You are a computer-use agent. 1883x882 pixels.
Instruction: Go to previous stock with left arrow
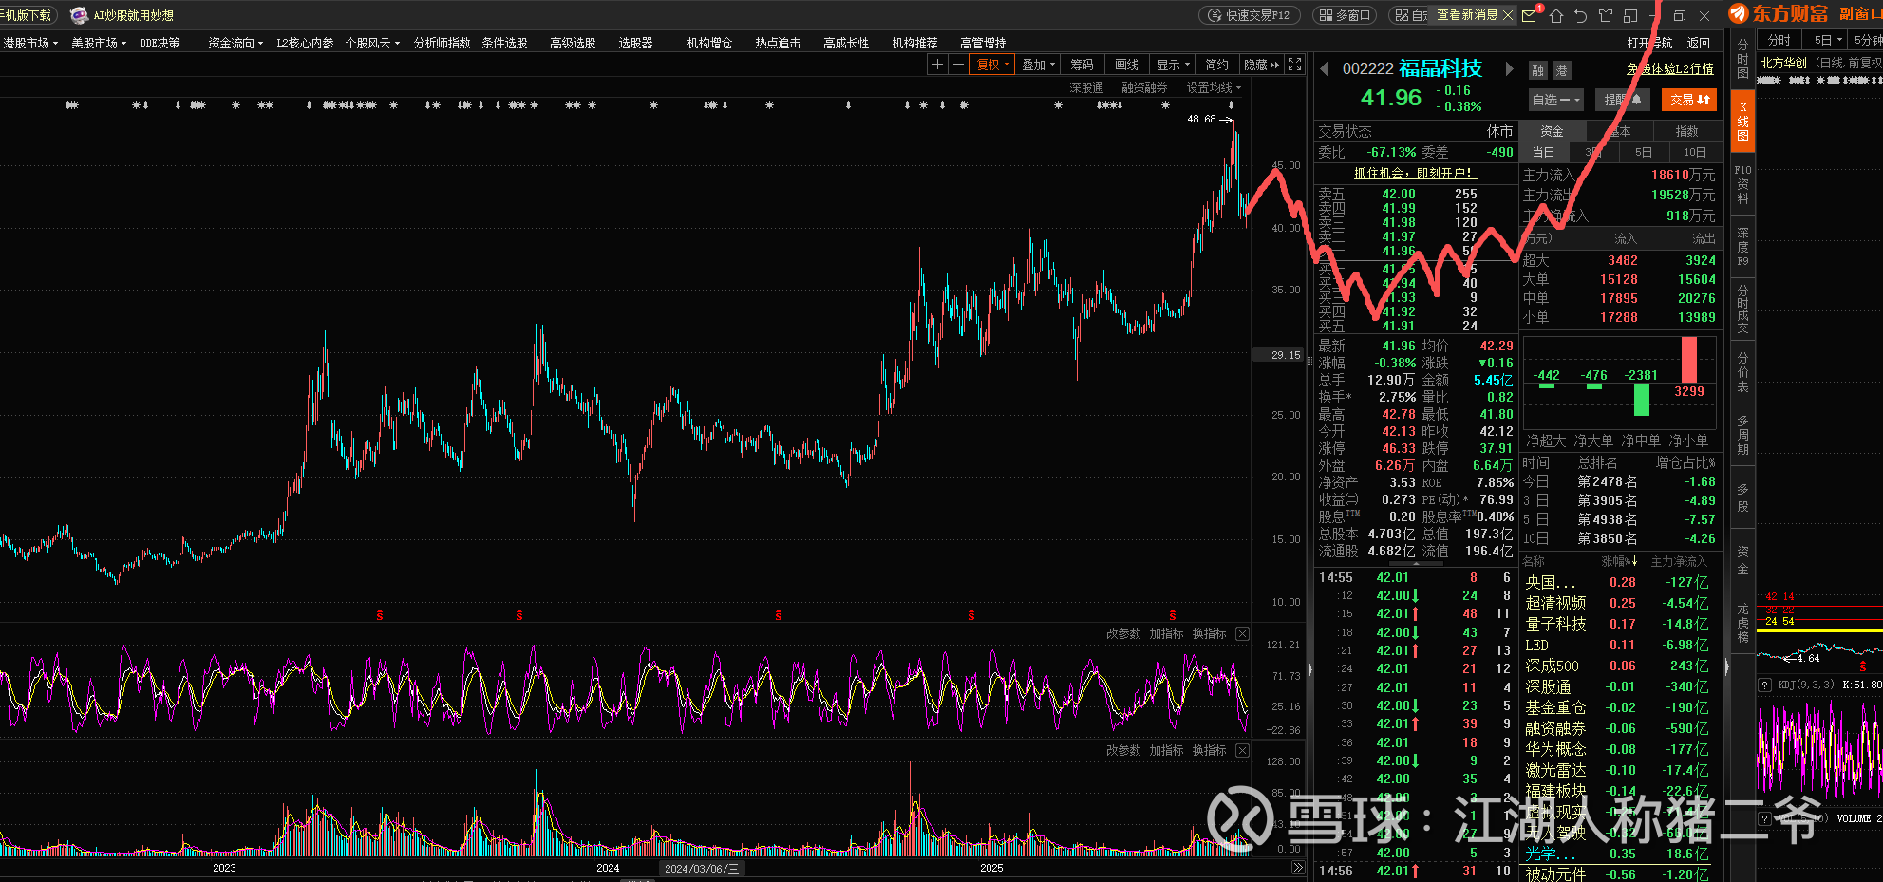[x=1325, y=68]
